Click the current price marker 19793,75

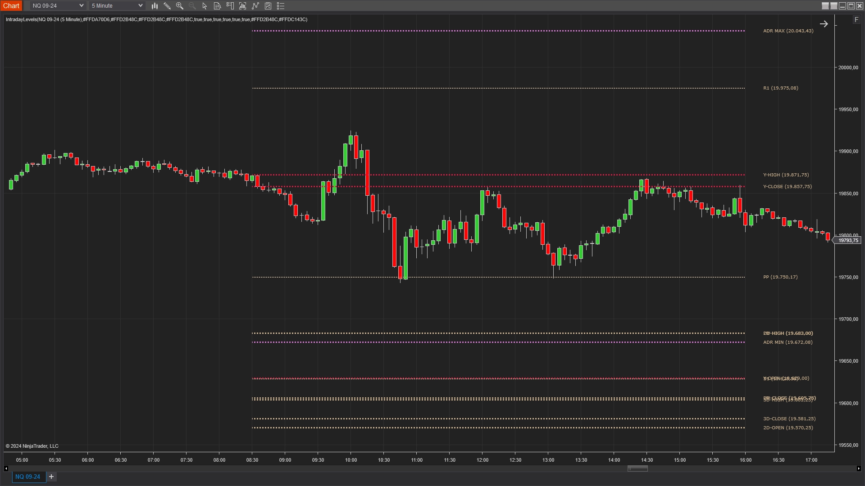coord(847,241)
